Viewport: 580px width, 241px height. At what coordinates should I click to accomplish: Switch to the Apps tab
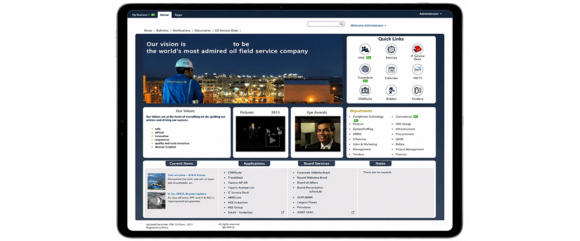(x=179, y=15)
